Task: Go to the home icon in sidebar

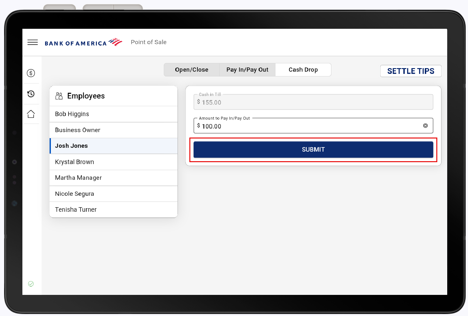Action: pos(31,114)
